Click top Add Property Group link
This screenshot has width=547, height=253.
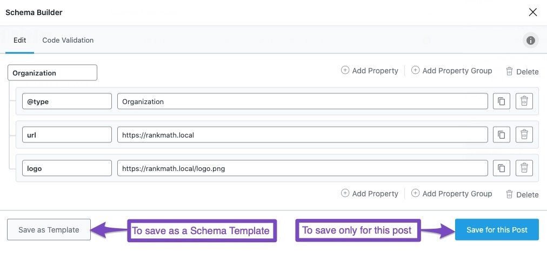pos(451,71)
